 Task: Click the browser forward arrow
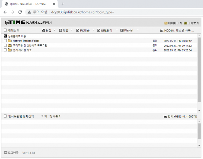click(x=13, y=12)
